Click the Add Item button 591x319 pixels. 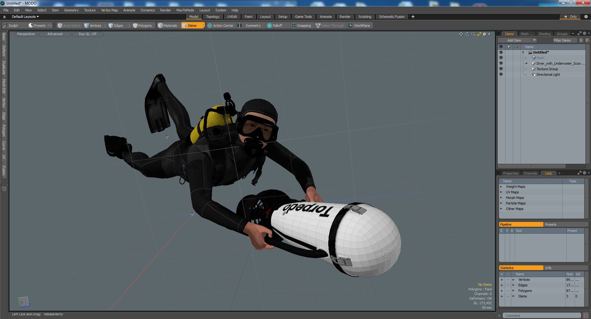coord(514,40)
